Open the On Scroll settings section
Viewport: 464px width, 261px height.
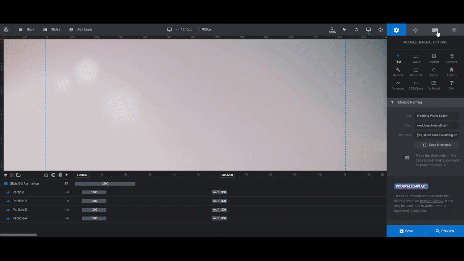click(x=416, y=72)
